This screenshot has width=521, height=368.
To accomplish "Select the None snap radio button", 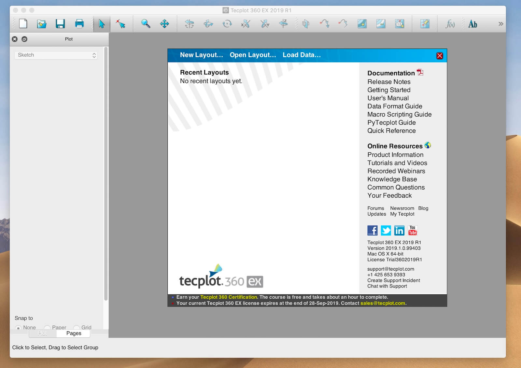I will [x=18, y=328].
